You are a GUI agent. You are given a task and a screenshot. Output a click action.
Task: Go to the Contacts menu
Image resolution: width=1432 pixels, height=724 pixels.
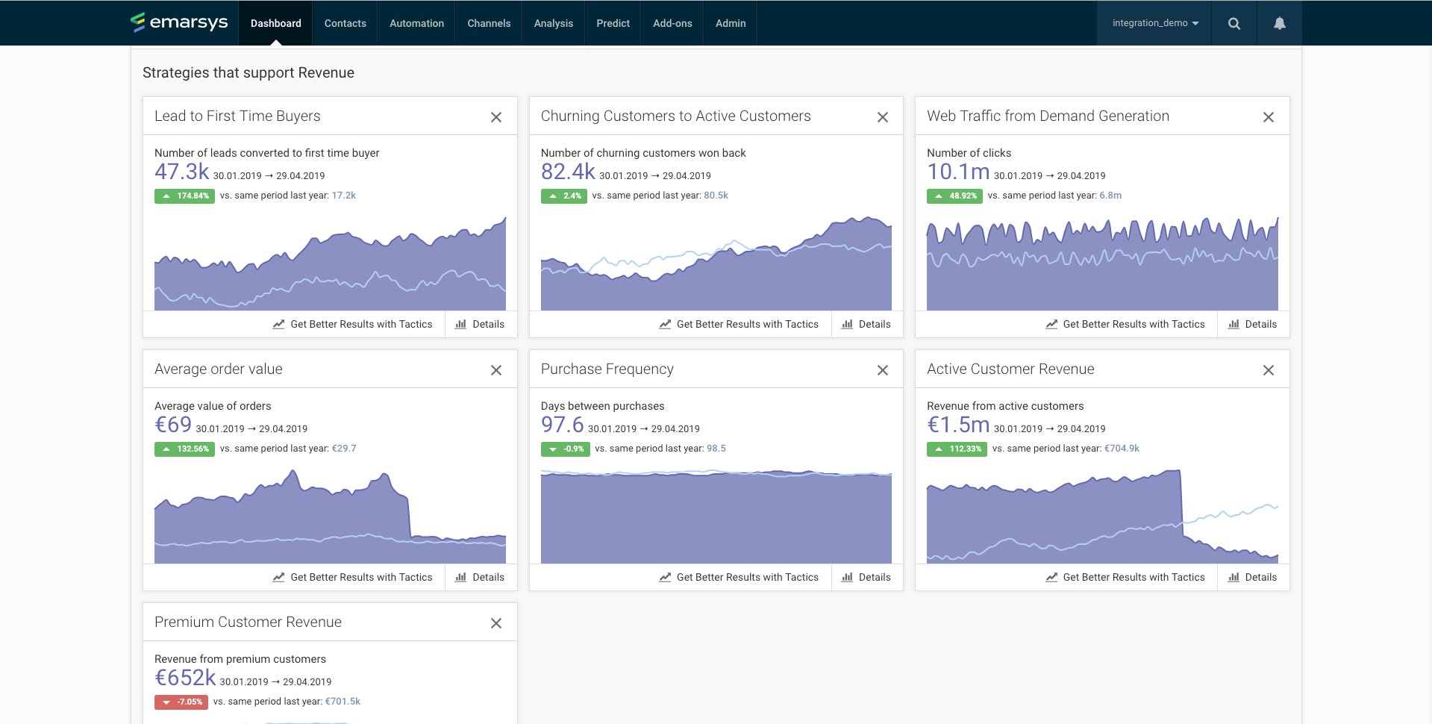pyautogui.click(x=345, y=23)
